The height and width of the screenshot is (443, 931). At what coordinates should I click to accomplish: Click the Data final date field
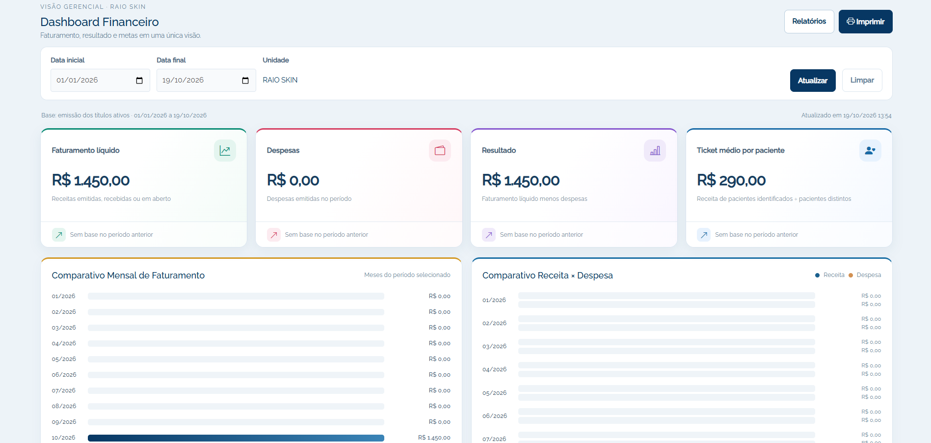coord(206,80)
